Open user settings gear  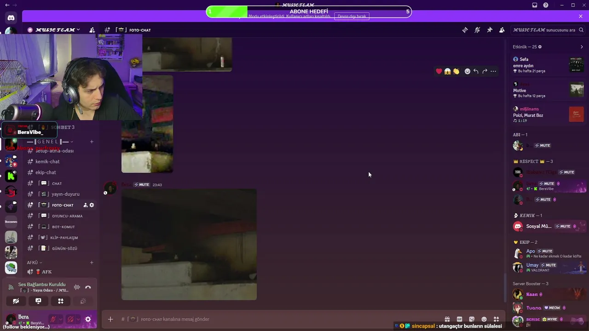click(x=88, y=319)
